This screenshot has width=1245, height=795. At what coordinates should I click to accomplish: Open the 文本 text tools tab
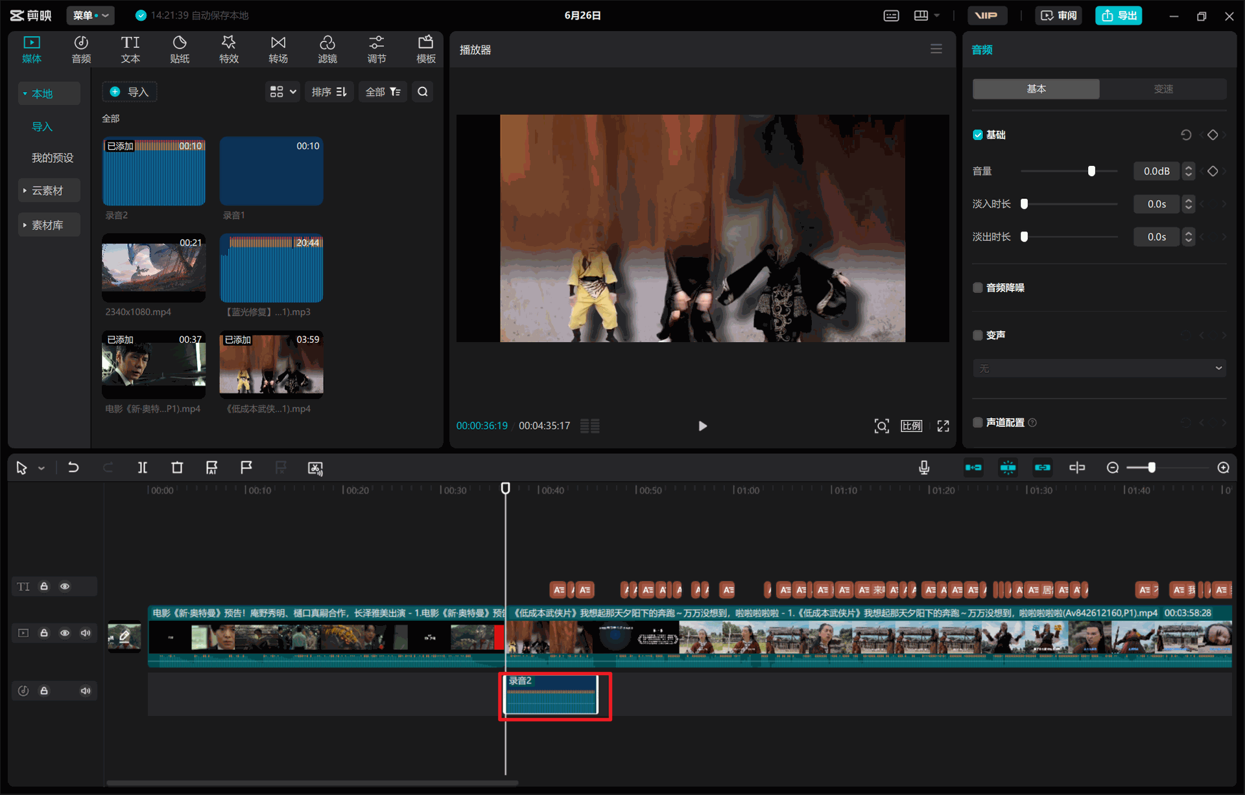(x=130, y=49)
